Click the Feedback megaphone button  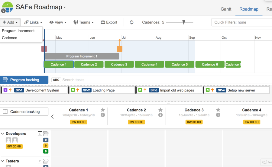(x=267, y=162)
